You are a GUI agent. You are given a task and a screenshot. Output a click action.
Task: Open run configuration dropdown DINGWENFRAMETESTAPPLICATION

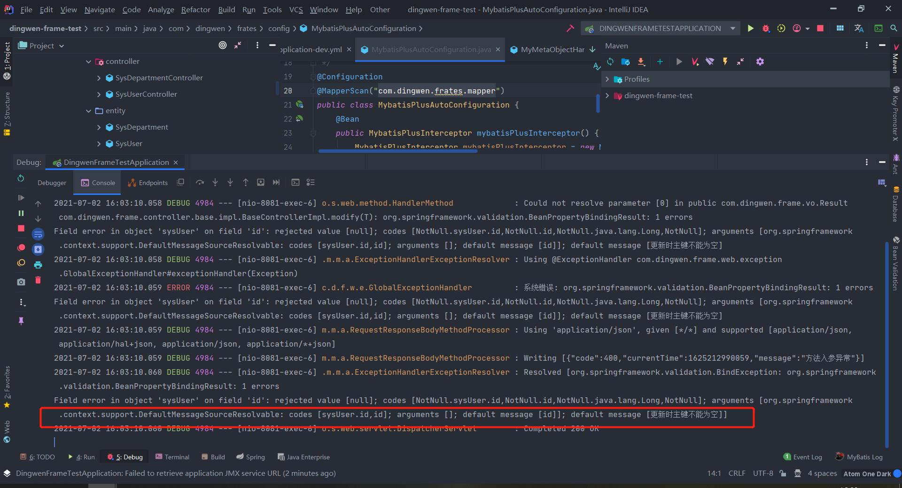coord(660,29)
